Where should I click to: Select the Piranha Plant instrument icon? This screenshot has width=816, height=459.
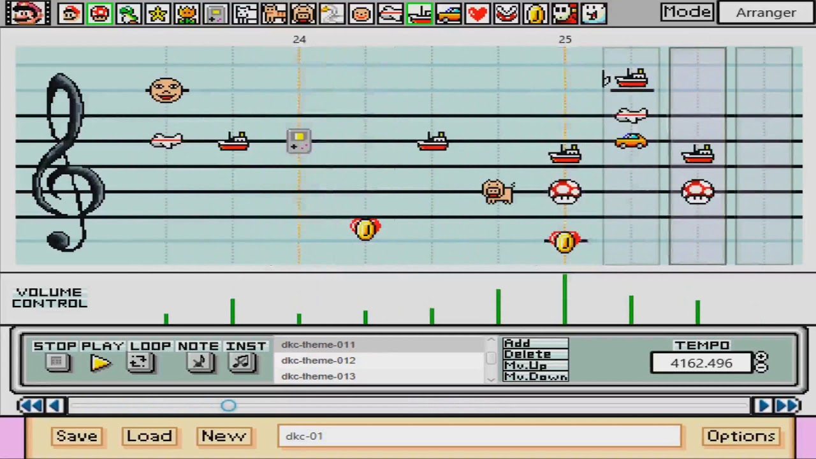coord(506,13)
